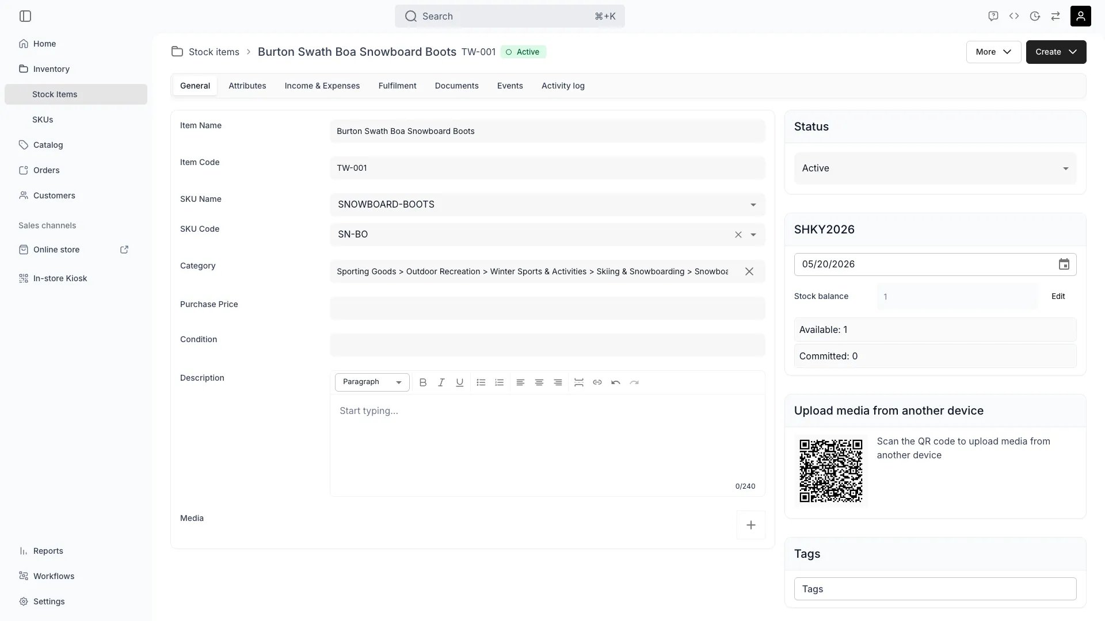Screen dimensions: 1105x621
Task: Insert a numbered list in the Description
Action: [500, 382]
